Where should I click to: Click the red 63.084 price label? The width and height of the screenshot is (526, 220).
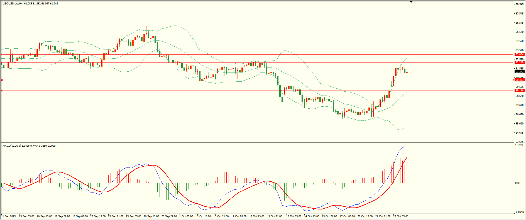point(519,54)
